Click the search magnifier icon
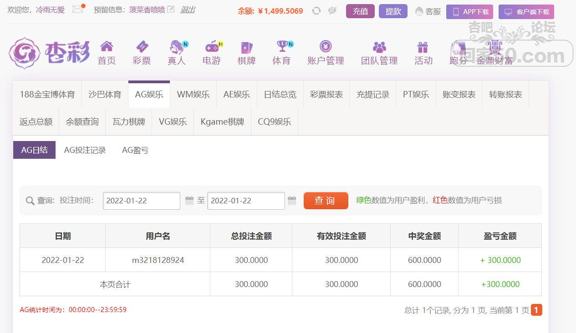 (x=30, y=201)
